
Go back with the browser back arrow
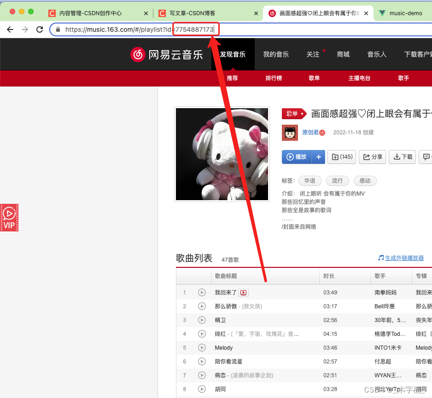pyautogui.click(x=10, y=29)
